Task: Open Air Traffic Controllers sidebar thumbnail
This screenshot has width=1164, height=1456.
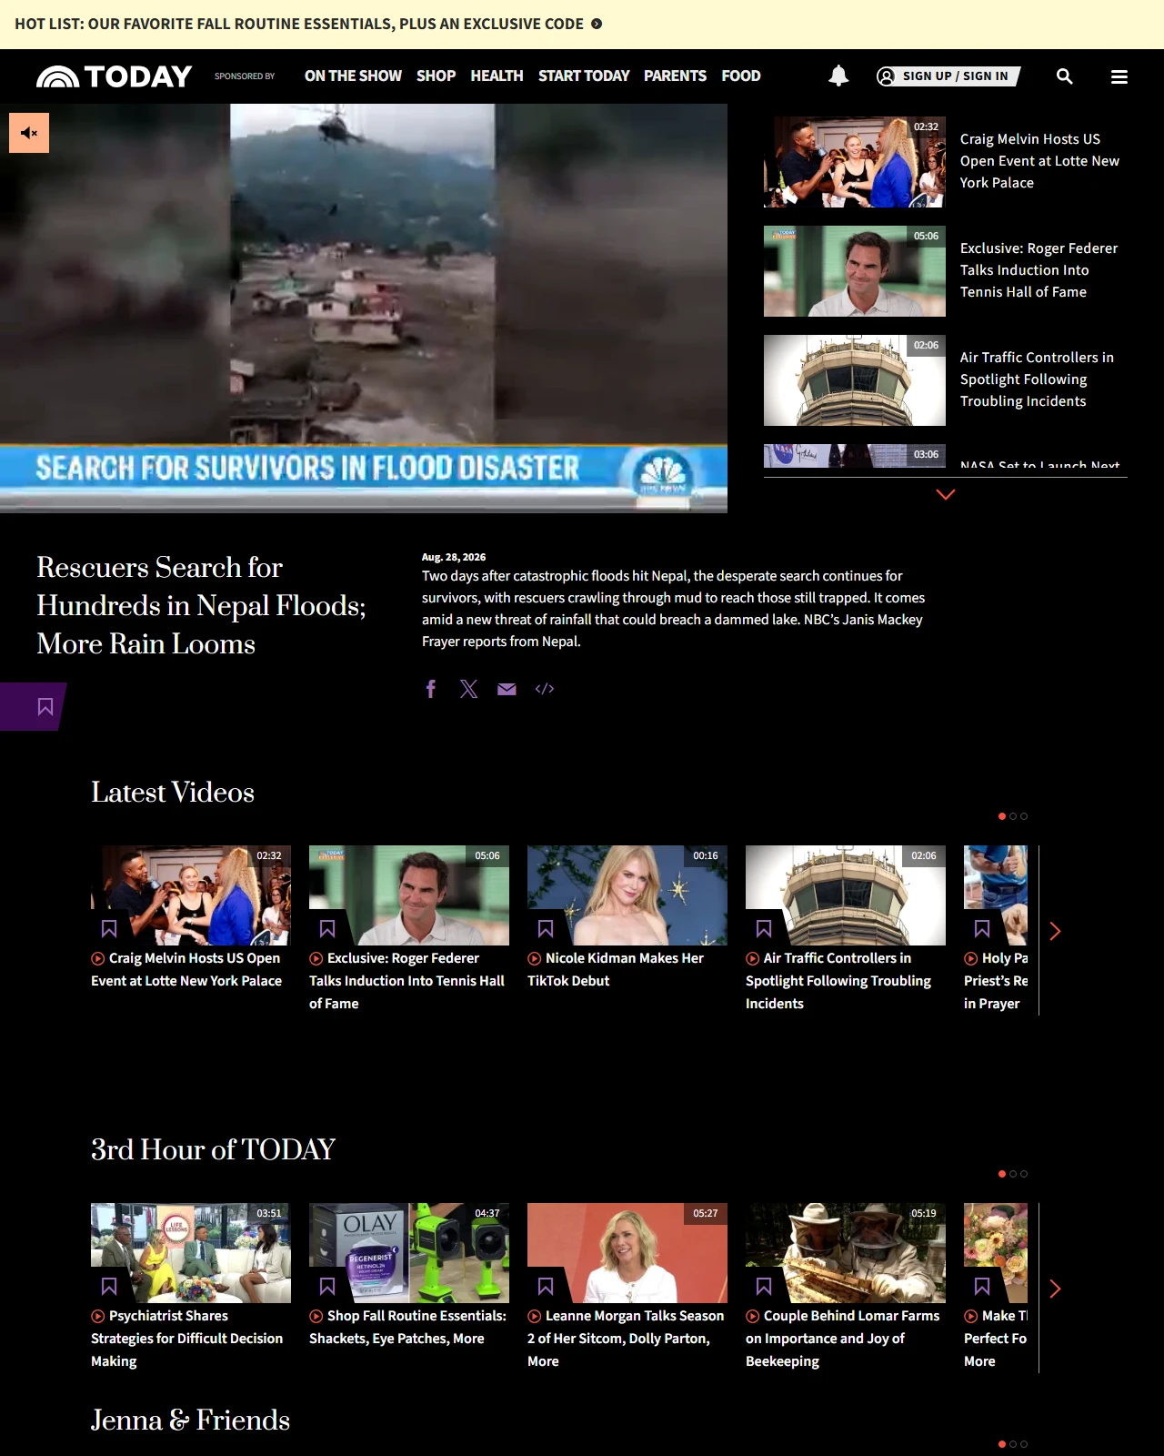Action: click(855, 380)
